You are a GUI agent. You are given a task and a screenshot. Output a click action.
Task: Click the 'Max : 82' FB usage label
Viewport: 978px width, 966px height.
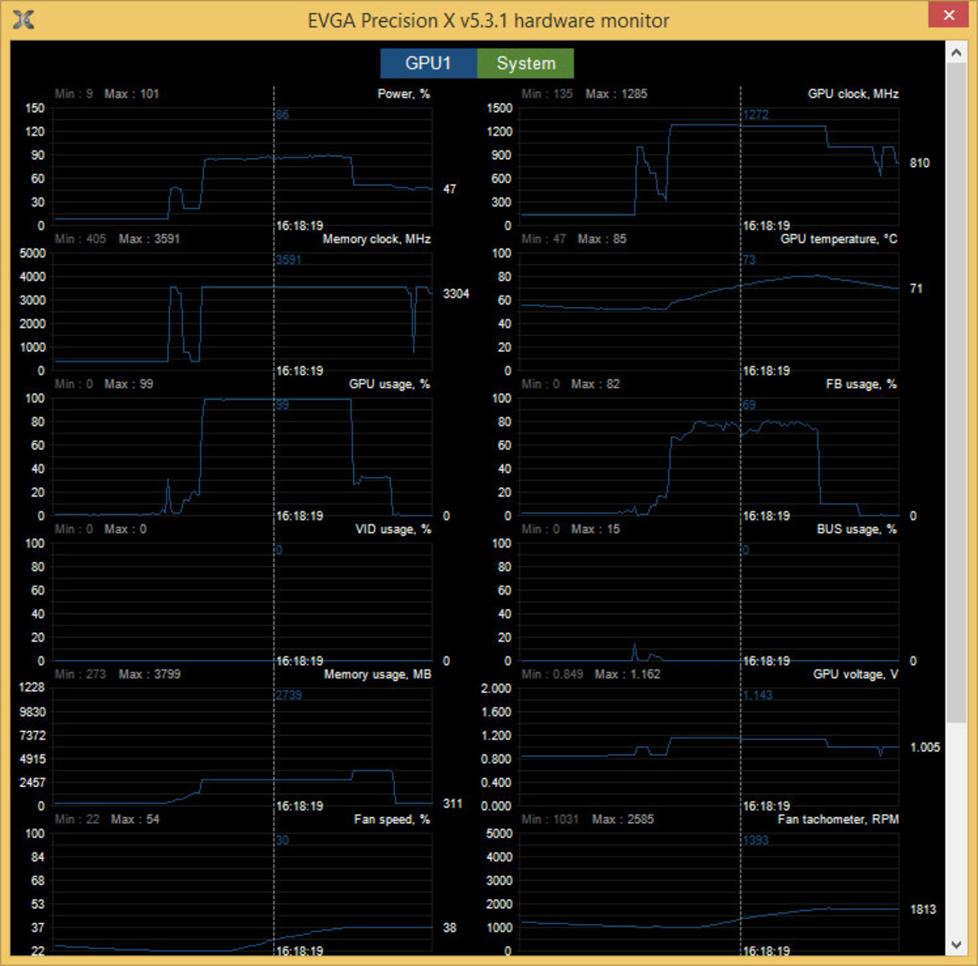(x=596, y=384)
